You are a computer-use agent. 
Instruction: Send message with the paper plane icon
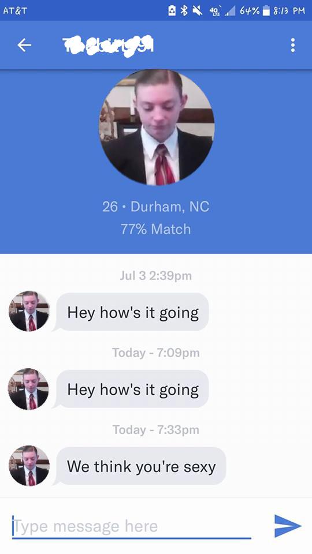pyautogui.click(x=288, y=526)
